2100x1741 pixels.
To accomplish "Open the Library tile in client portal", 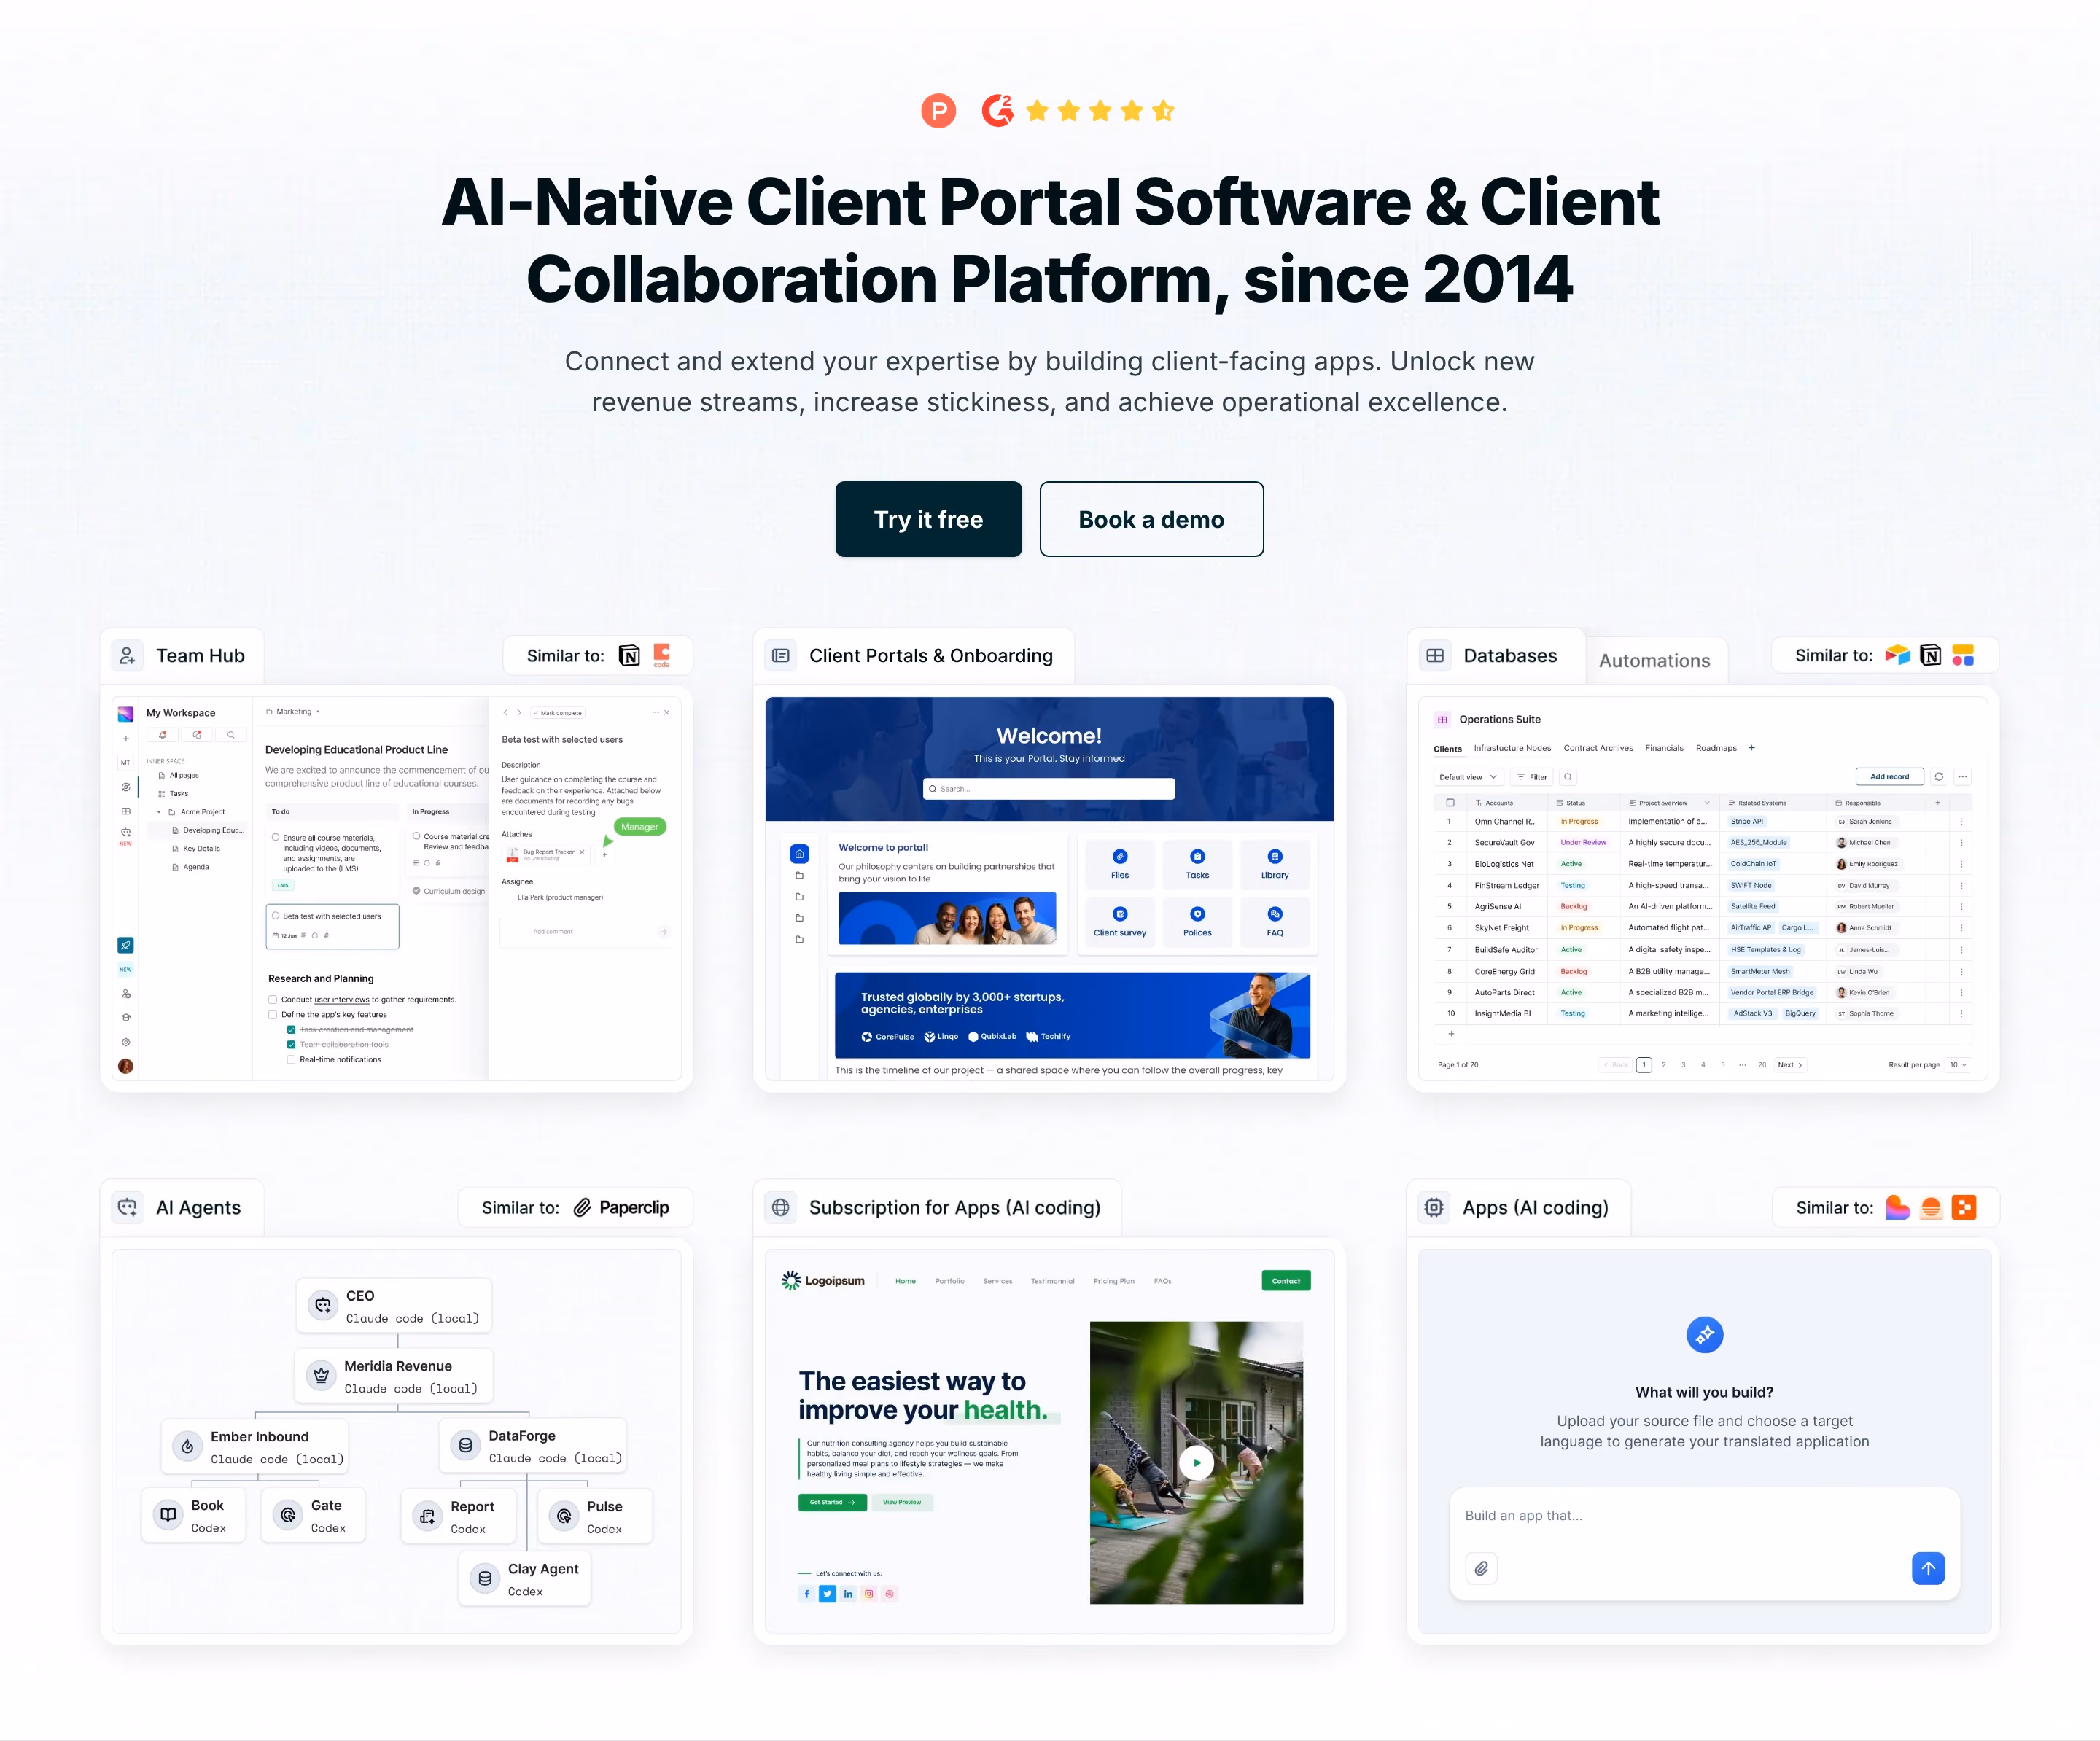I will 1274,864.
